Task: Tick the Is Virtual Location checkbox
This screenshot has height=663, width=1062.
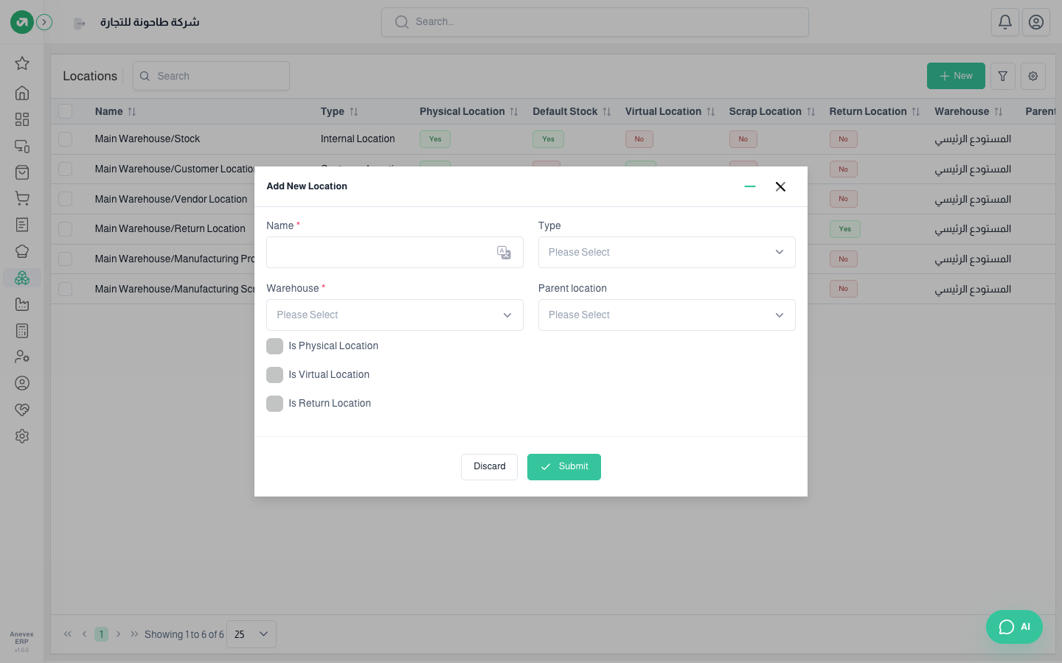Action: (x=274, y=375)
